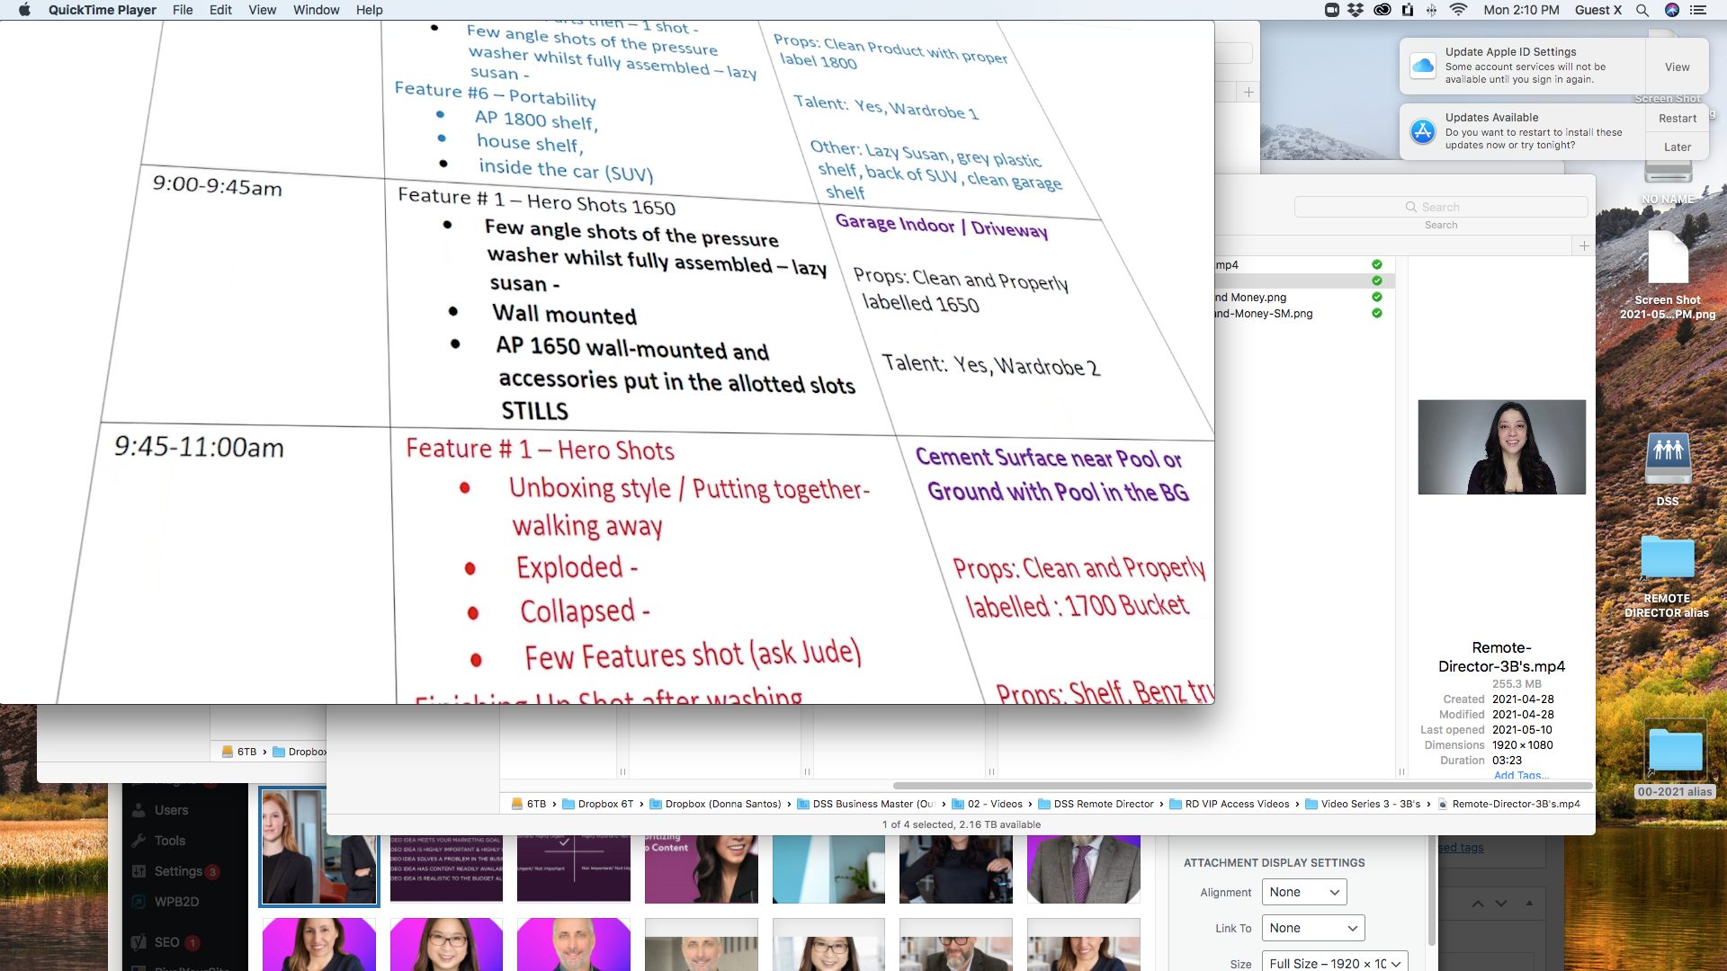This screenshot has height=971, width=1727.
Task: Select the glasses woman purple background thumbnail
Action: pos(446,944)
